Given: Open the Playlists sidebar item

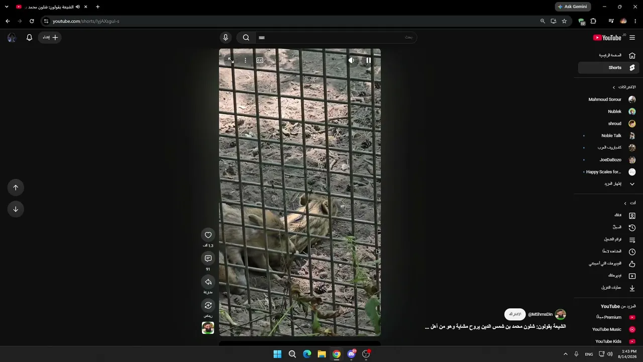Looking at the screenshot, I should tap(609, 239).
